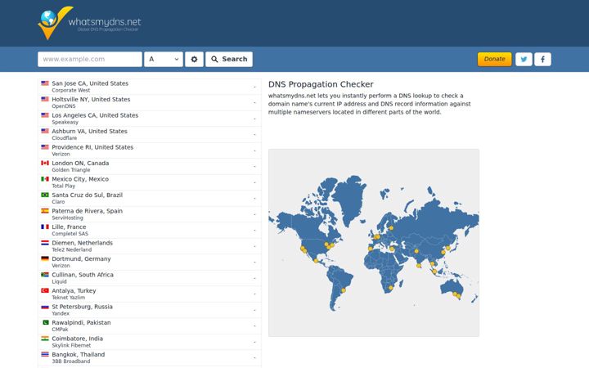Select Holtsville NY, United States text
This screenshot has width=589, height=368.
[91, 99]
